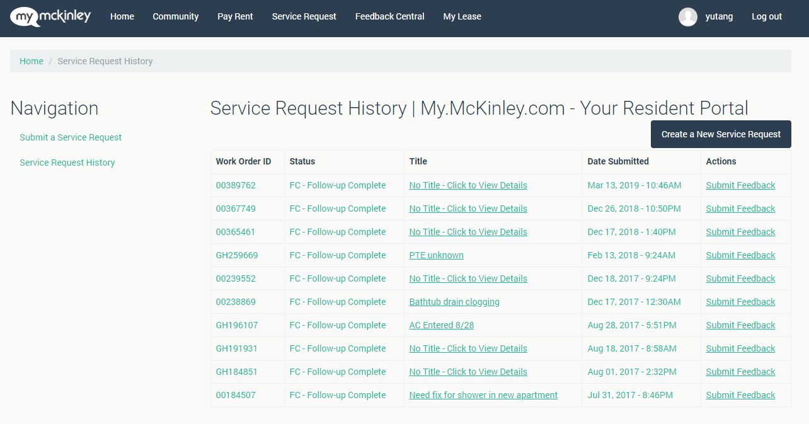Viewport: 809px width, 424px height.
Task: Click the yutang user avatar icon
Action: 688,17
